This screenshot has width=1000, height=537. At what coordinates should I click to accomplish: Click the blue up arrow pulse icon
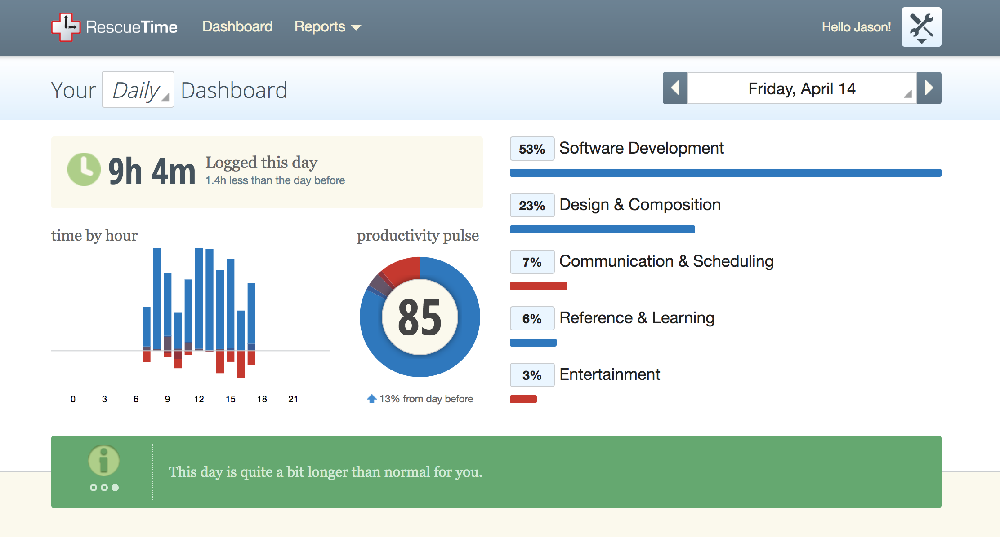tap(371, 399)
